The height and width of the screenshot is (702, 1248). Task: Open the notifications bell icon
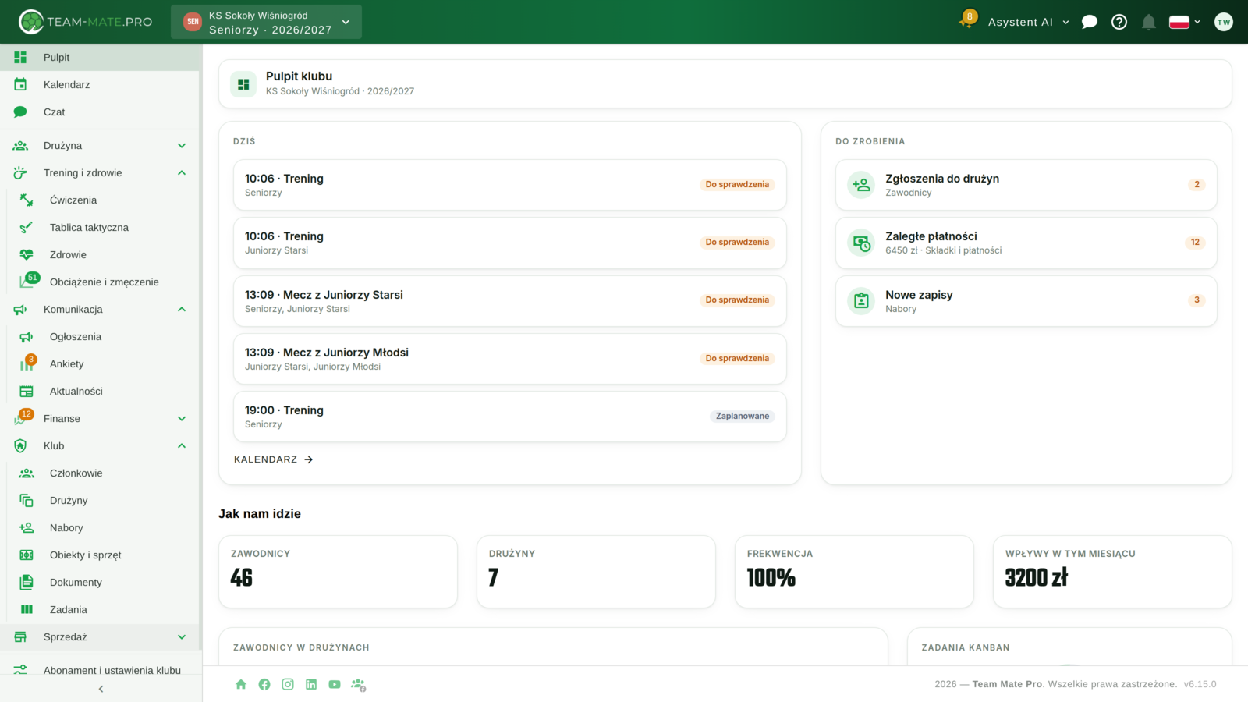click(x=1149, y=22)
